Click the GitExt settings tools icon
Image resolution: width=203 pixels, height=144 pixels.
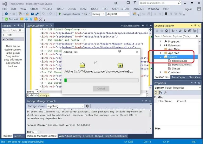click(41, 19)
